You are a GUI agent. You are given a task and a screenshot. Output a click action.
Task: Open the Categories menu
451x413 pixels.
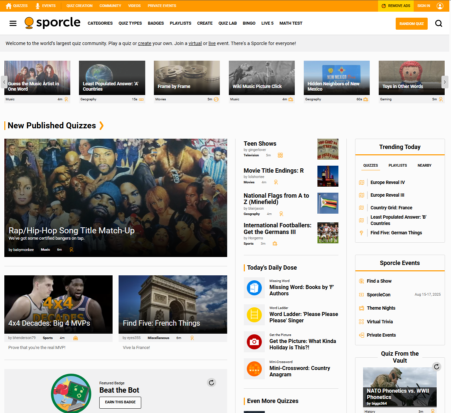click(100, 23)
